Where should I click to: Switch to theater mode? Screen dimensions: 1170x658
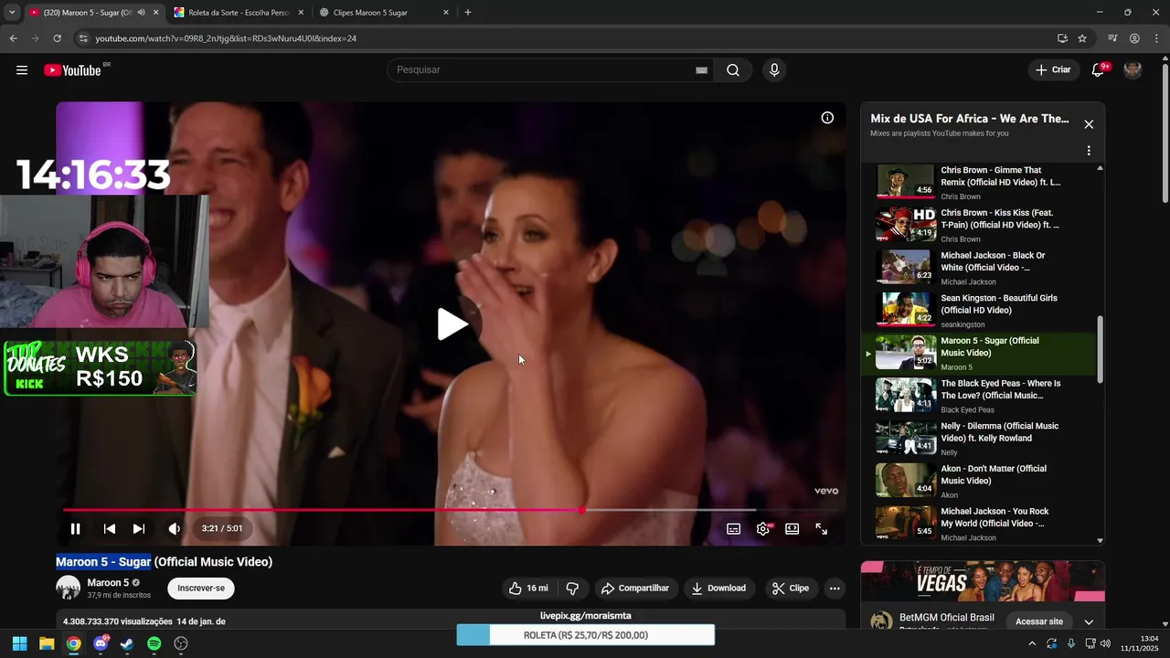(x=792, y=528)
